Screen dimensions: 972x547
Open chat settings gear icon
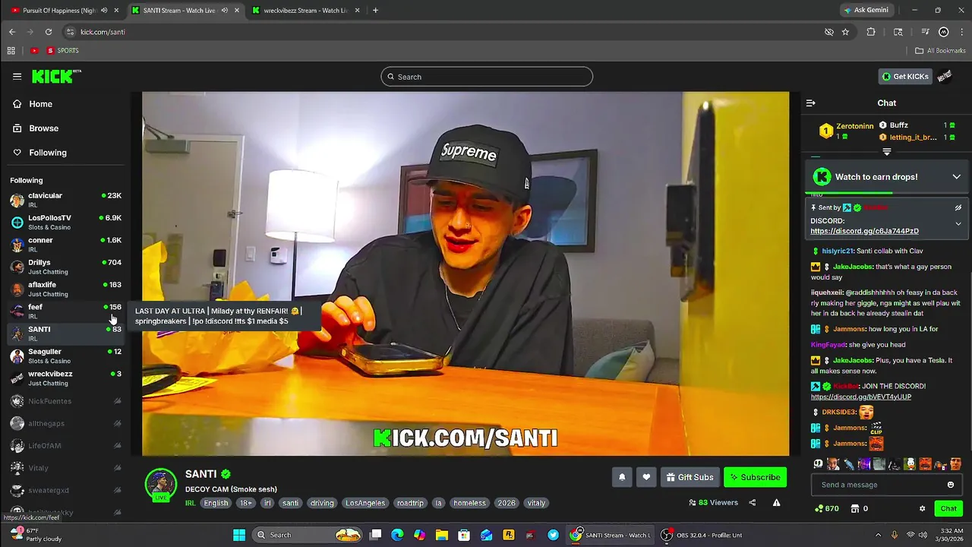click(923, 508)
